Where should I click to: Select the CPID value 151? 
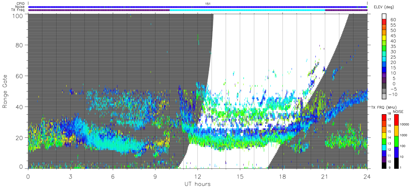(x=207, y=4)
